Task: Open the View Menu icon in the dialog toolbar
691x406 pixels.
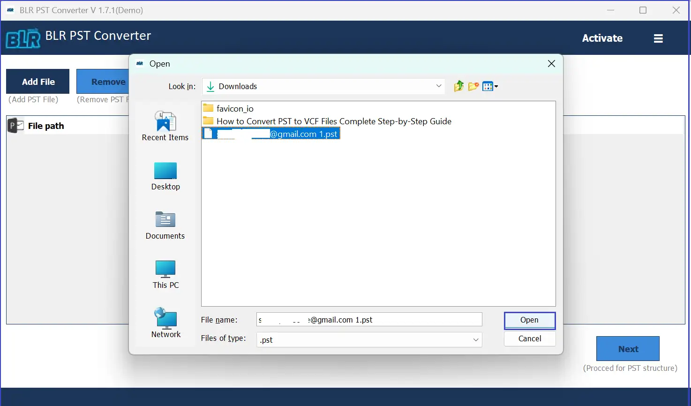Action: [488, 86]
